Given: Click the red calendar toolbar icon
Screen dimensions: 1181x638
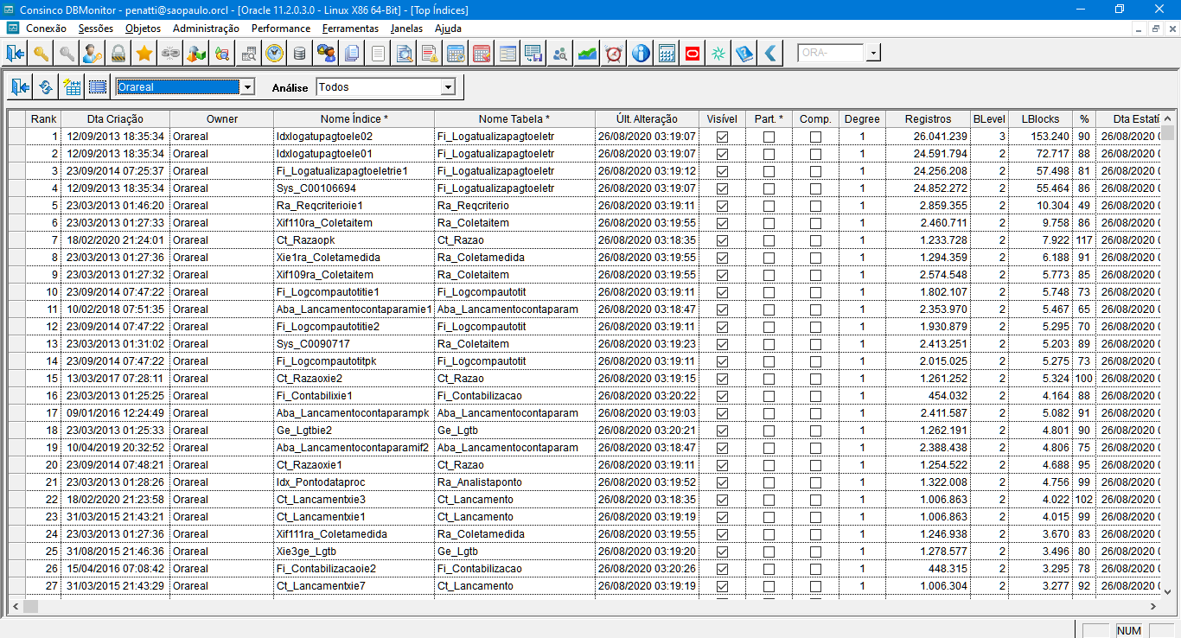Looking at the screenshot, I should [482, 54].
